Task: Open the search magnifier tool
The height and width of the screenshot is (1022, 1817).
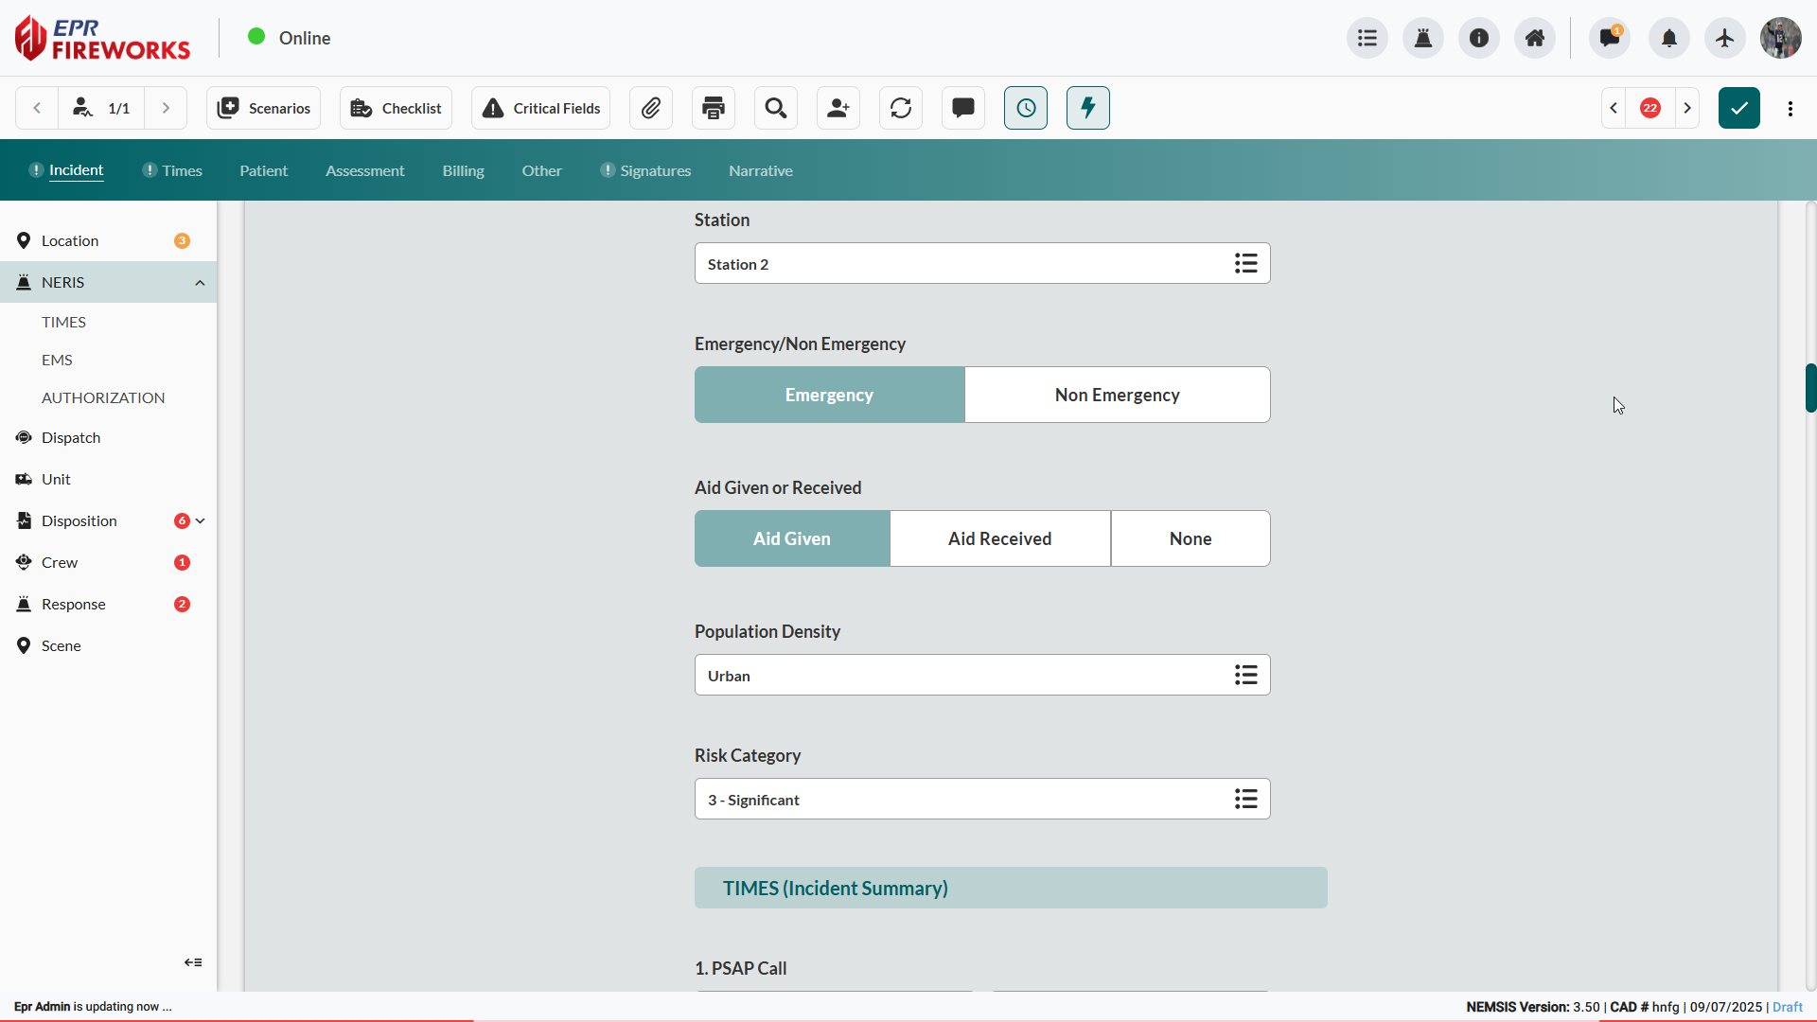Action: click(776, 108)
